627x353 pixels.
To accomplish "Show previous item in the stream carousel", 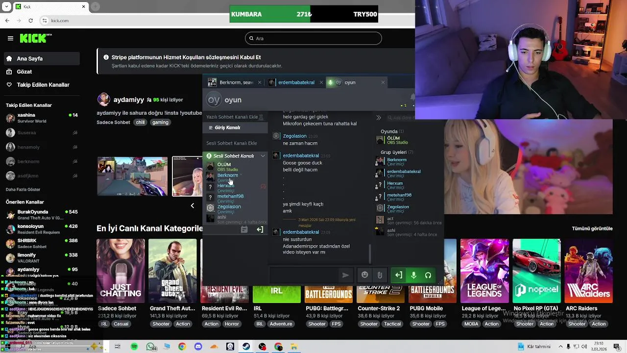I will click(193, 205).
